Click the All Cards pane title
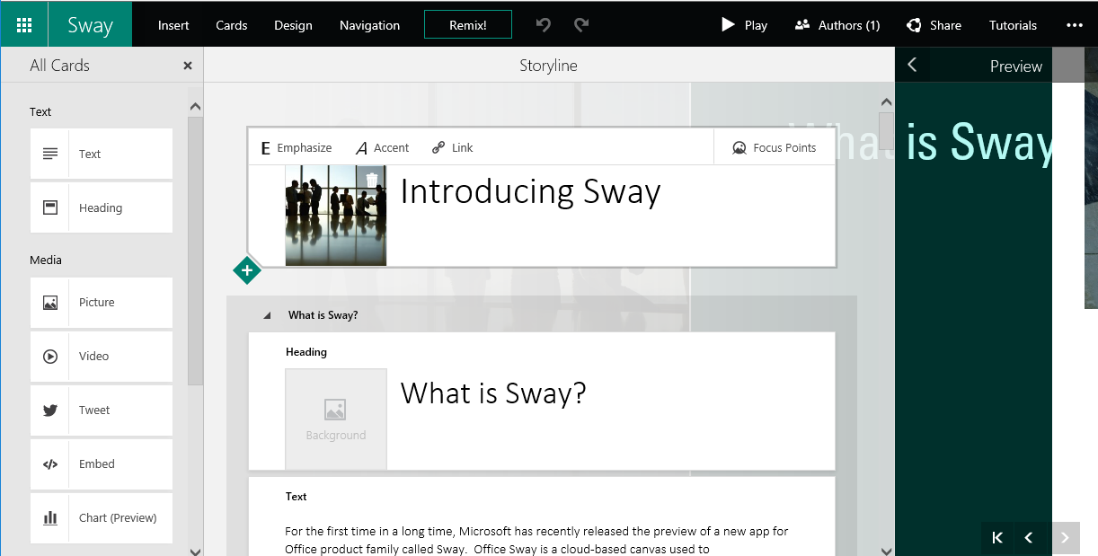 pyautogui.click(x=59, y=66)
